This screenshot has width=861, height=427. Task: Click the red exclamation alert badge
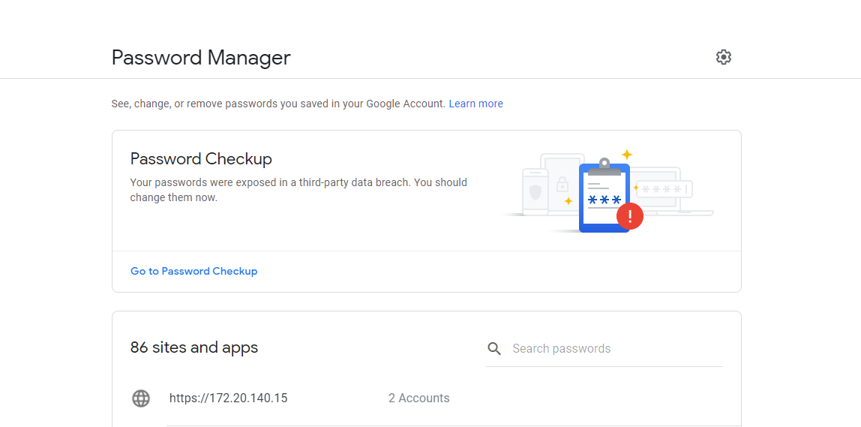click(630, 216)
